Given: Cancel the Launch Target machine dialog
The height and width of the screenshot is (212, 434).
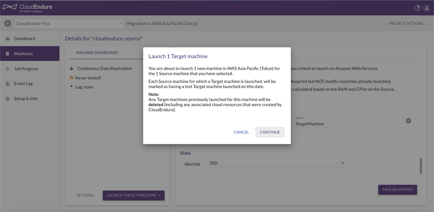Looking at the screenshot, I should 241,132.
